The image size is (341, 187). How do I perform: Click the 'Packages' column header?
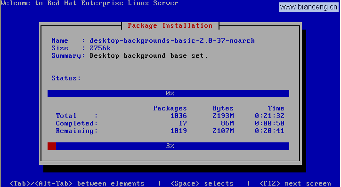click(170, 108)
